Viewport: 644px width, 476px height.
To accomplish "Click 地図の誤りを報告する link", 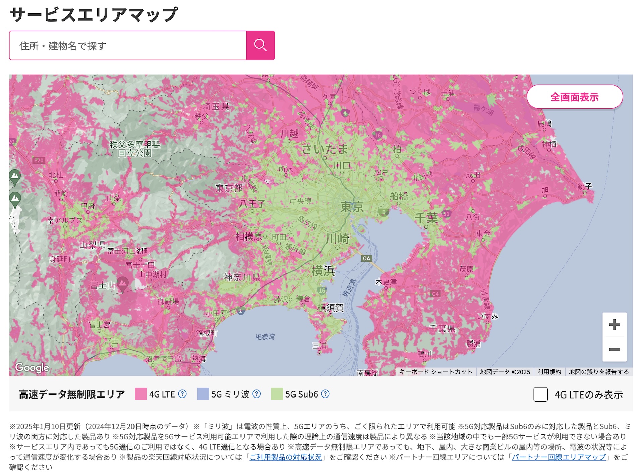I will coord(598,372).
